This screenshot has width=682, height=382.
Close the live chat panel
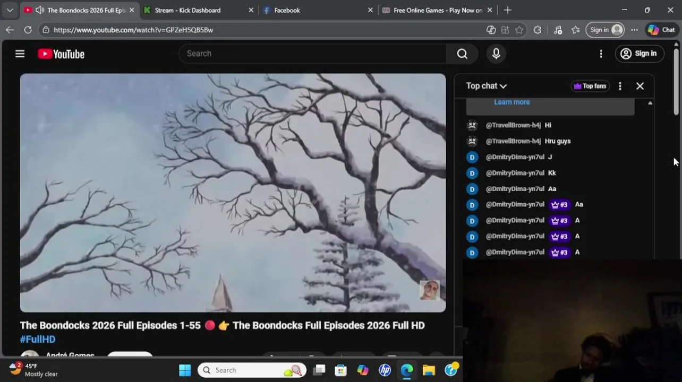(x=640, y=86)
